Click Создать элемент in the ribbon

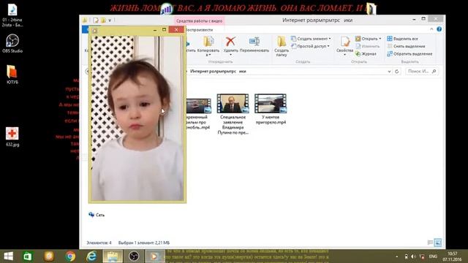[x=311, y=39]
